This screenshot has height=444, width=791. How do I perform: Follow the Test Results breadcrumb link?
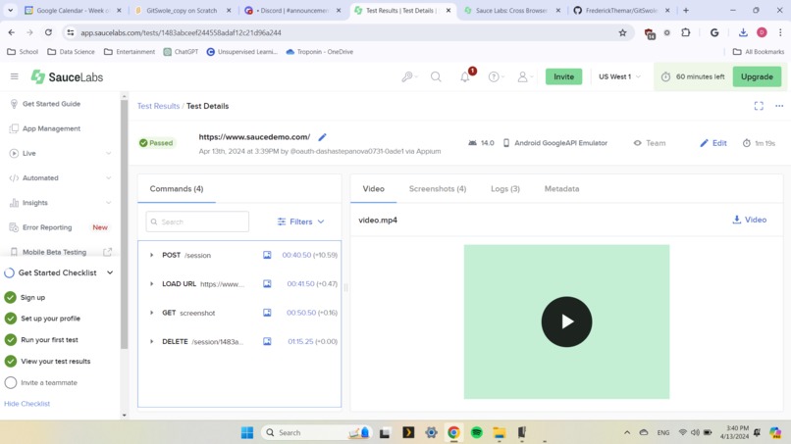[x=158, y=106]
